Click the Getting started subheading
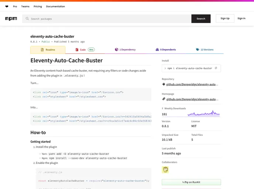Image resolution: width=254 pixels, height=189 pixels. click(x=41, y=141)
